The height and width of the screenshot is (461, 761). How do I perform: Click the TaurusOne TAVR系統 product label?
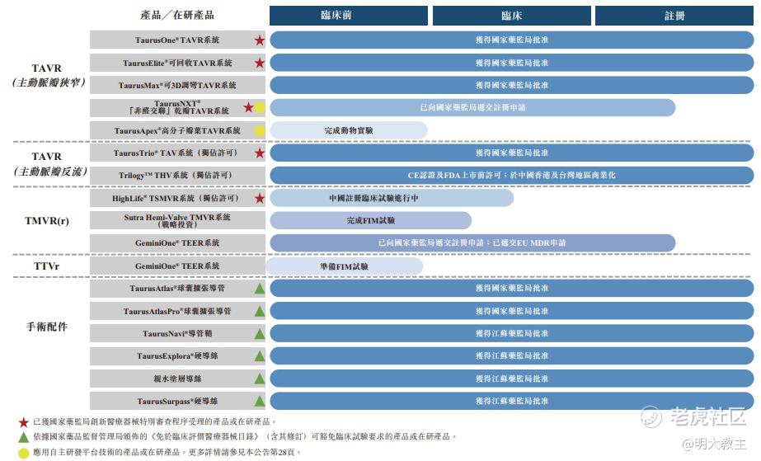tap(177, 40)
